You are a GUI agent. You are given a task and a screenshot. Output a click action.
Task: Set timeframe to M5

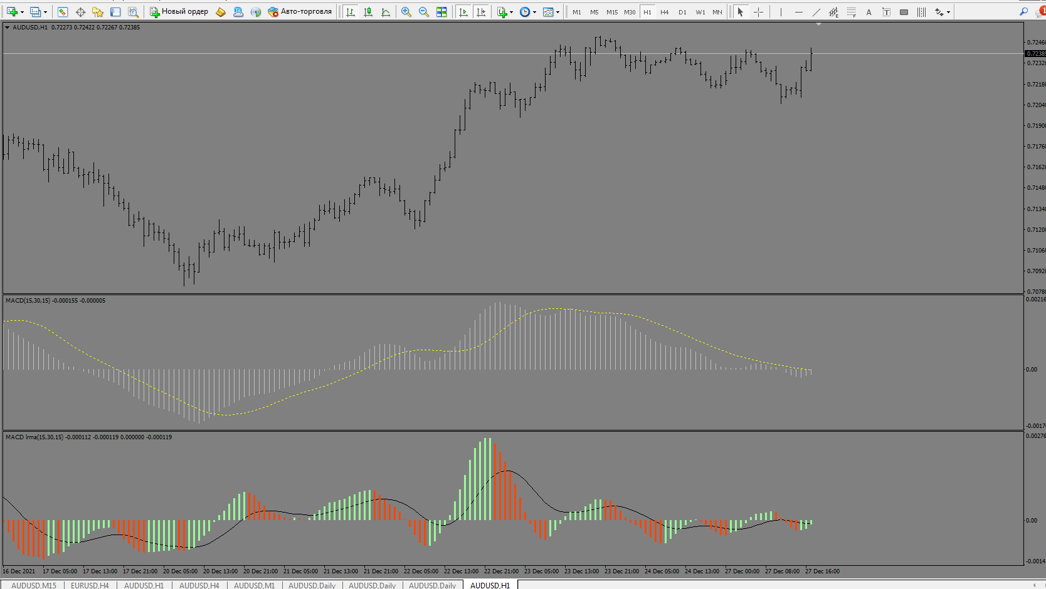coord(594,12)
